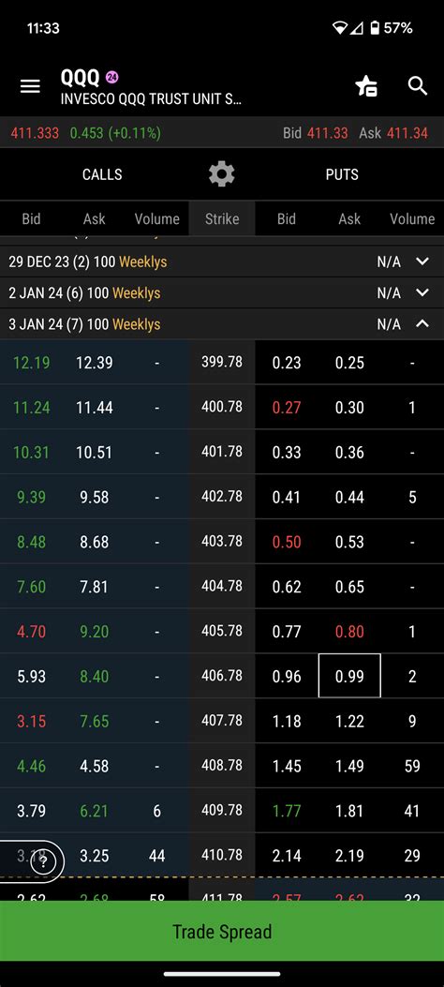Select call ask 8.40
Viewport: 444px width, 987px height.
click(x=95, y=676)
